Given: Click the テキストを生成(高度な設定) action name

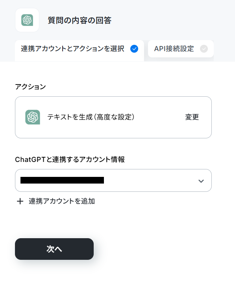Looking at the screenshot, I should click(91, 117).
